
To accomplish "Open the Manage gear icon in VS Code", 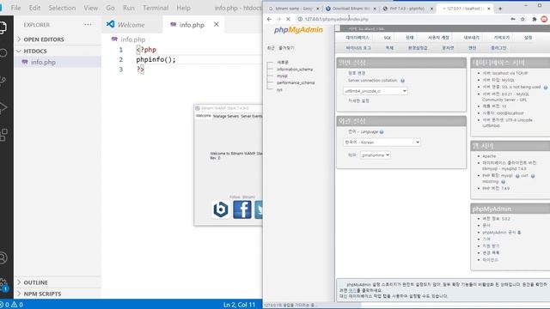I will coord(3,284).
